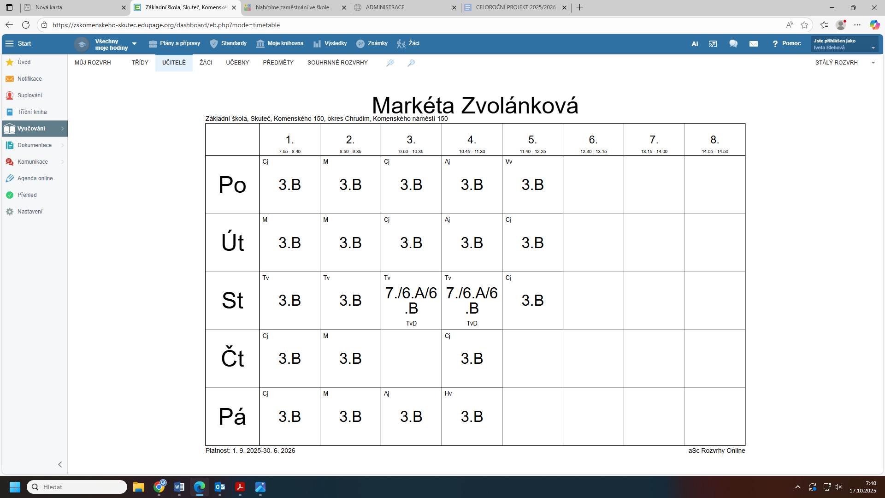Expand the Všechny moje hodiny dropdown
The height and width of the screenshot is (498, 885).
pyautogui.click(x=134, y=44)
